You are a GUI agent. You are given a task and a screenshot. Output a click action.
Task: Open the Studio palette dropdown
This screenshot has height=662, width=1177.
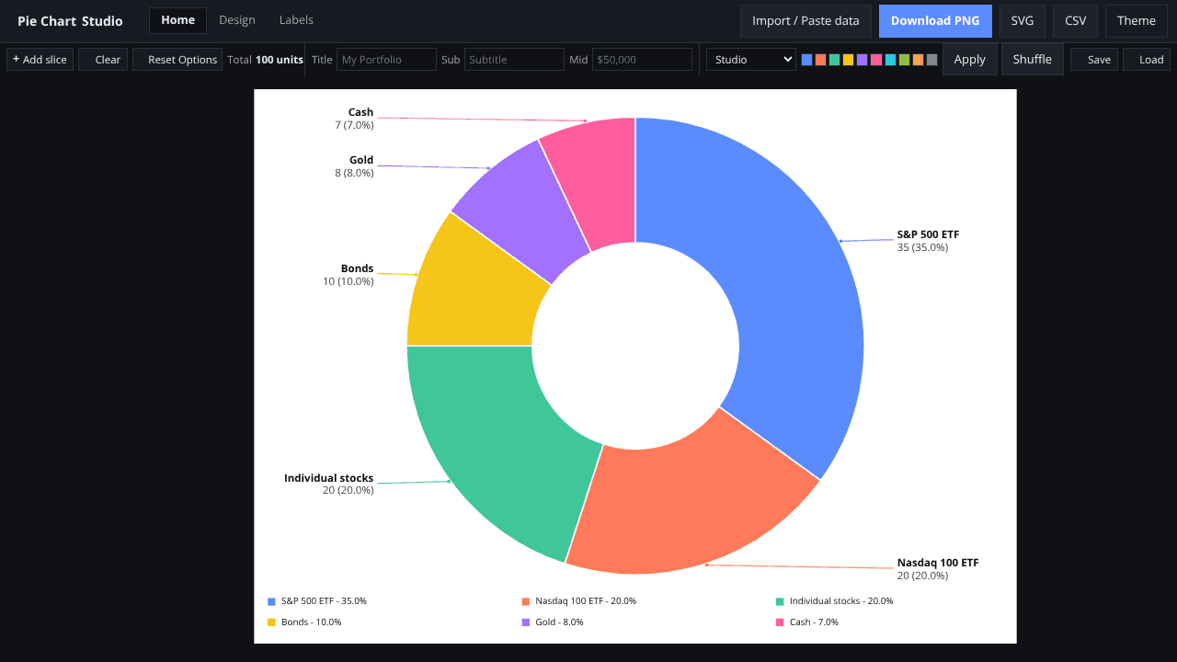click(750, 60)
